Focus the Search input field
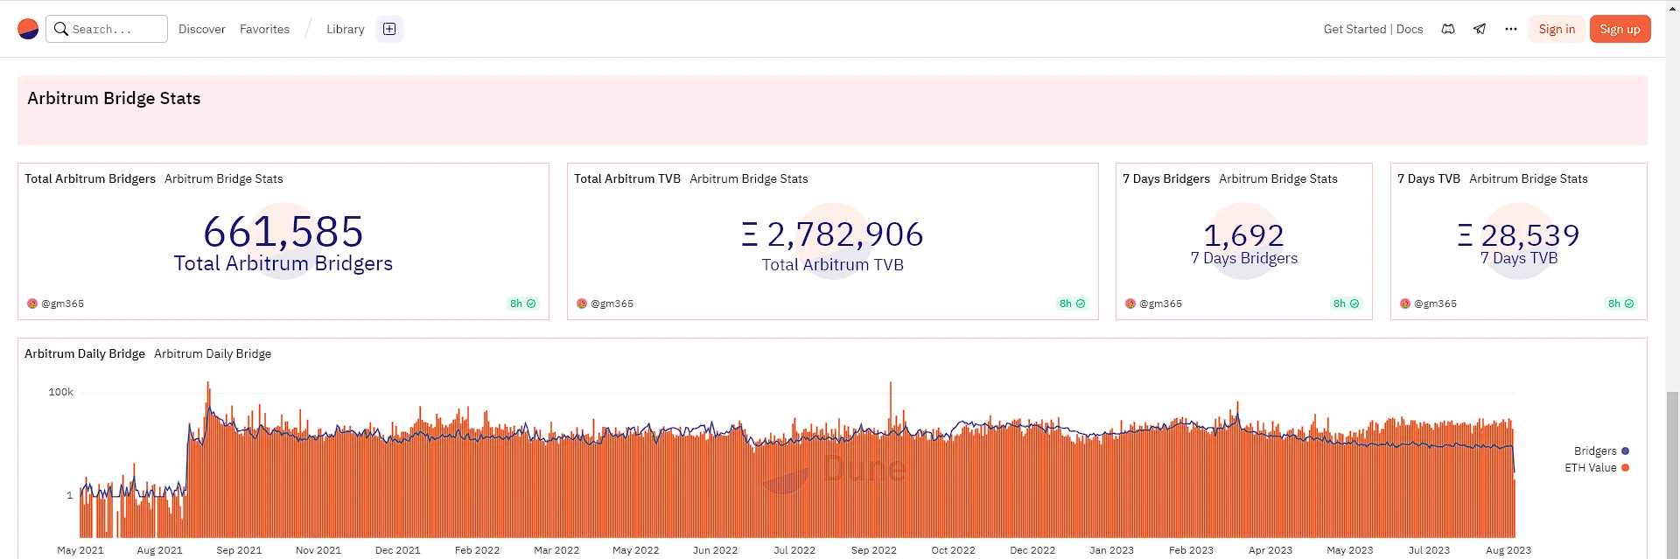 [107, 29]
